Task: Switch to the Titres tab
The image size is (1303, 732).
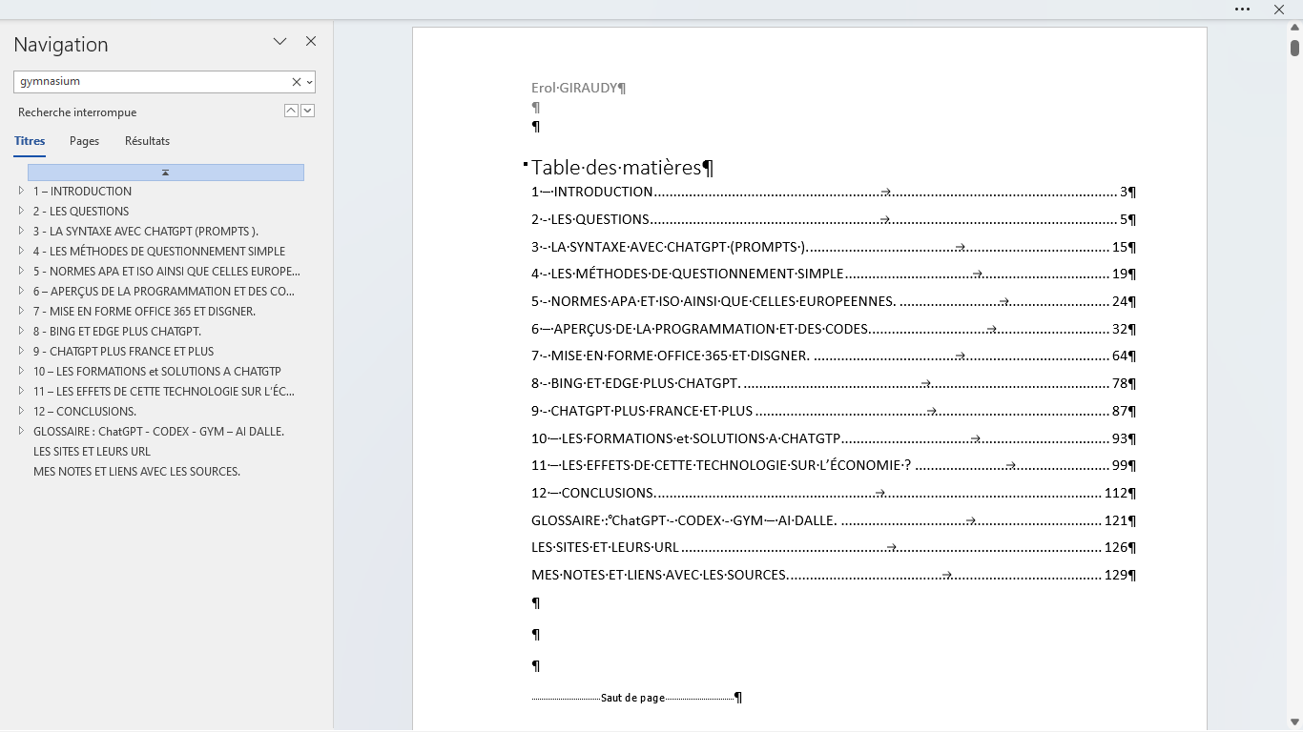Action: coord(30,141)
